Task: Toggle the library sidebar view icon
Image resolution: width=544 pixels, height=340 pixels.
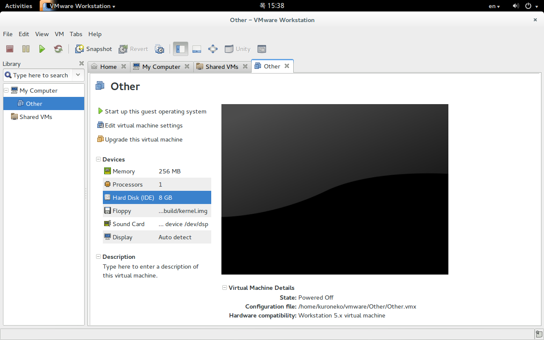Action: pyautogui.click(x=181, y=49)
